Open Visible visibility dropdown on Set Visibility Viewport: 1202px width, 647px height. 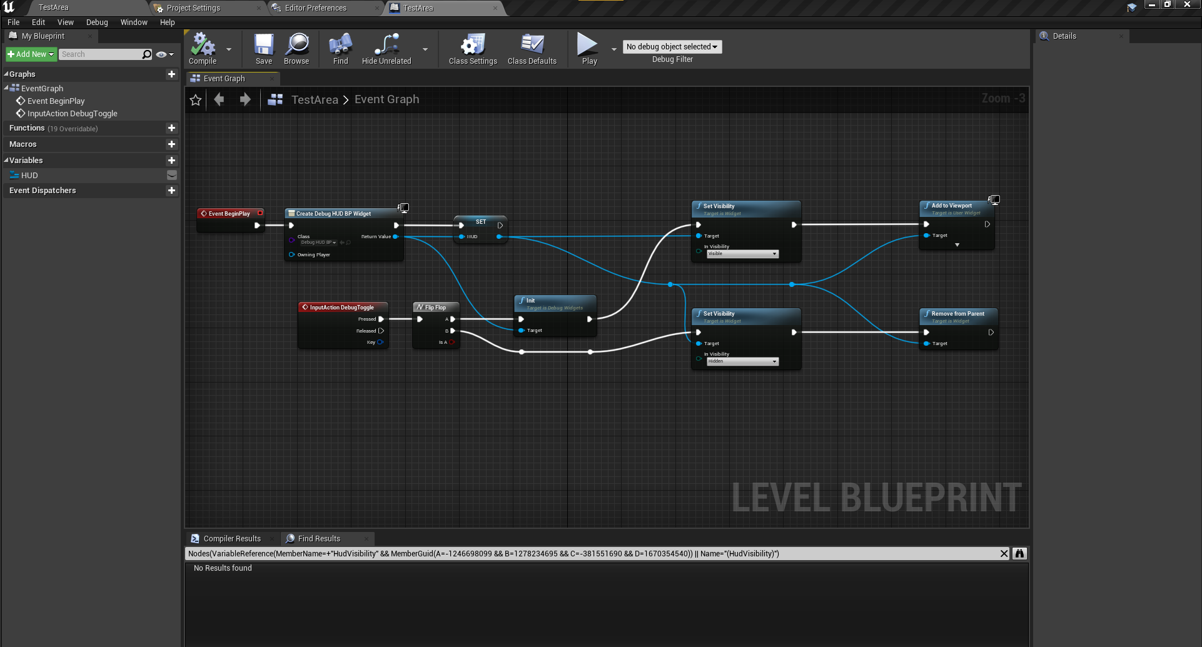pyautogui.click(x=742, y=254)
